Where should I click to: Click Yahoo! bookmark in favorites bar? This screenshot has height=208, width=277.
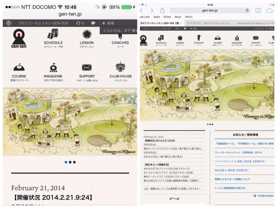189,17
